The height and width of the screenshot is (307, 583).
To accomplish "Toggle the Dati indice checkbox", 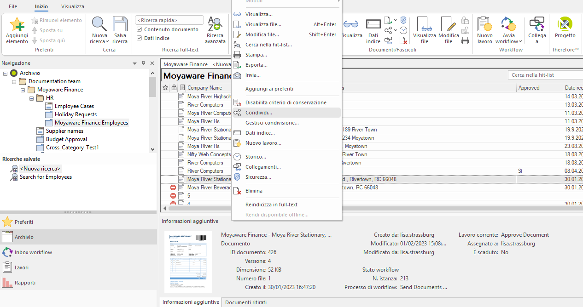I will tap(140, 38).
